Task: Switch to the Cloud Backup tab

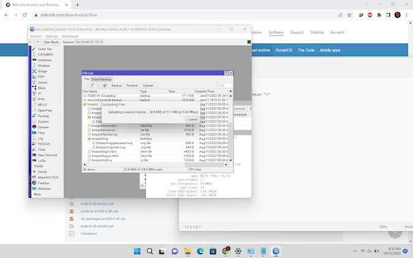Action: click(101, 79)
